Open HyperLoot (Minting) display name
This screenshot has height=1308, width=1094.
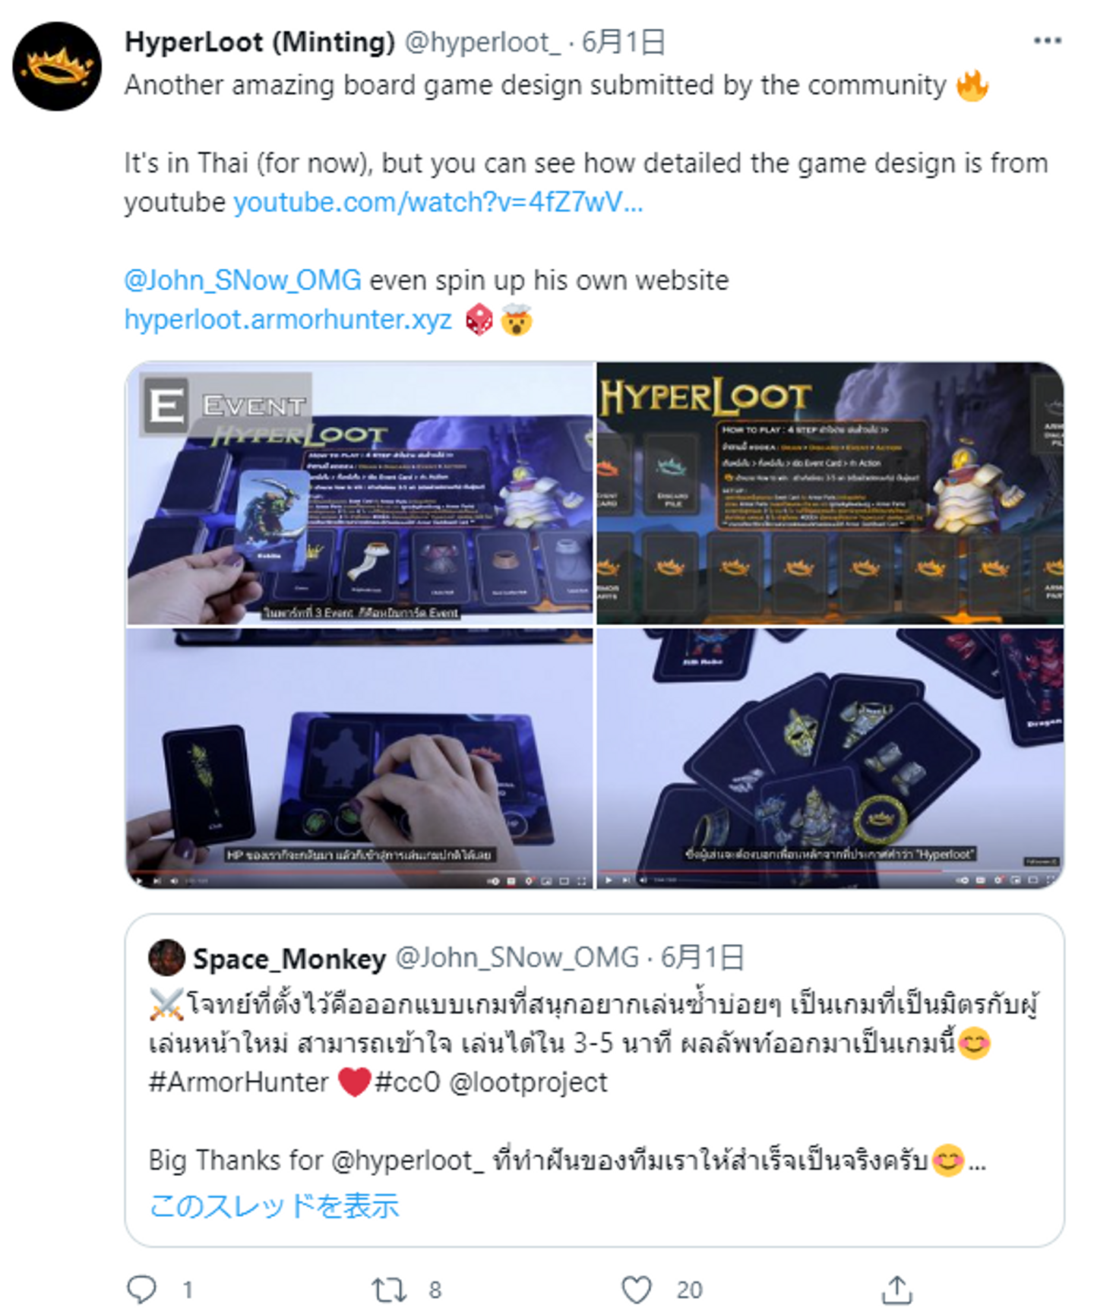[x=260, y=42]
